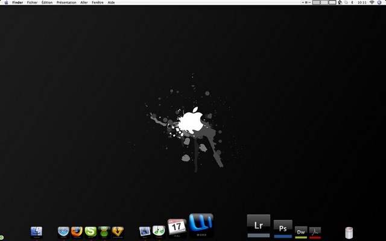Open Finder from the dock

(36, 231)
